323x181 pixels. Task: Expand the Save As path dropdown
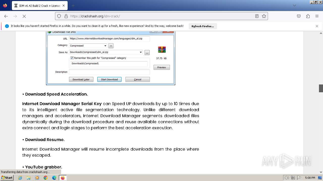coord(141,52)
